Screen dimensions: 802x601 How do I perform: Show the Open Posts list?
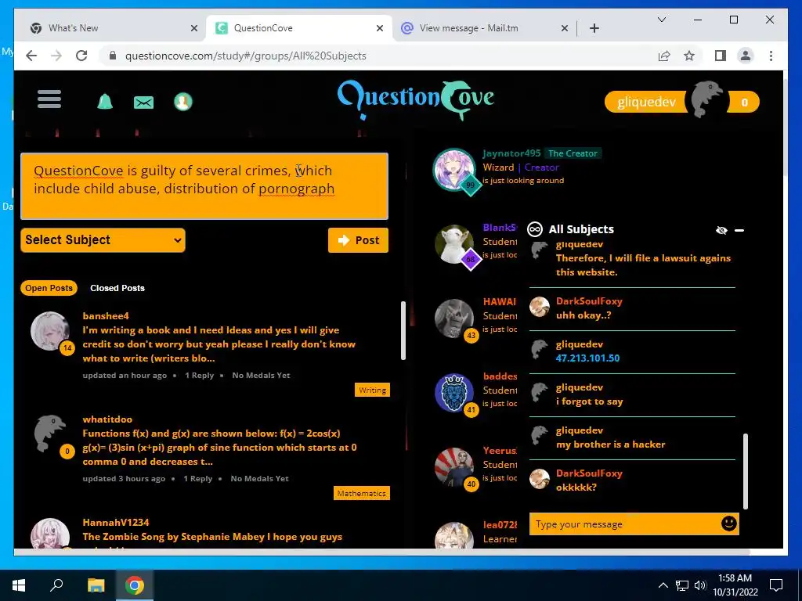(49, 288)
